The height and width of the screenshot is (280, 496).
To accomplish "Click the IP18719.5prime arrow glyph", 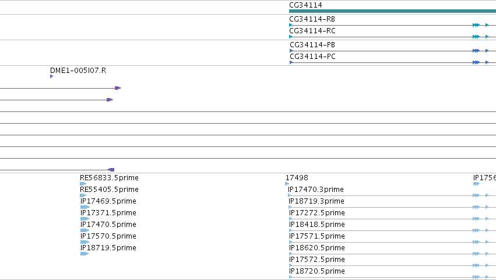I will click(x=85, y=254).
